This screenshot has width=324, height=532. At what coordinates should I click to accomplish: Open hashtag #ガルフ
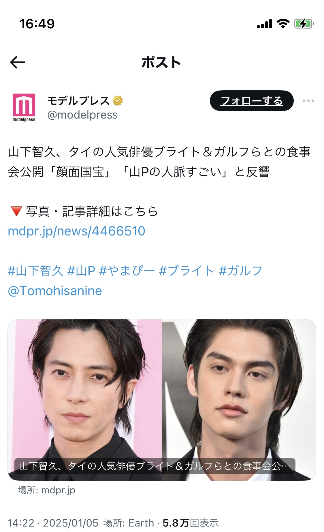click(240, 271)
